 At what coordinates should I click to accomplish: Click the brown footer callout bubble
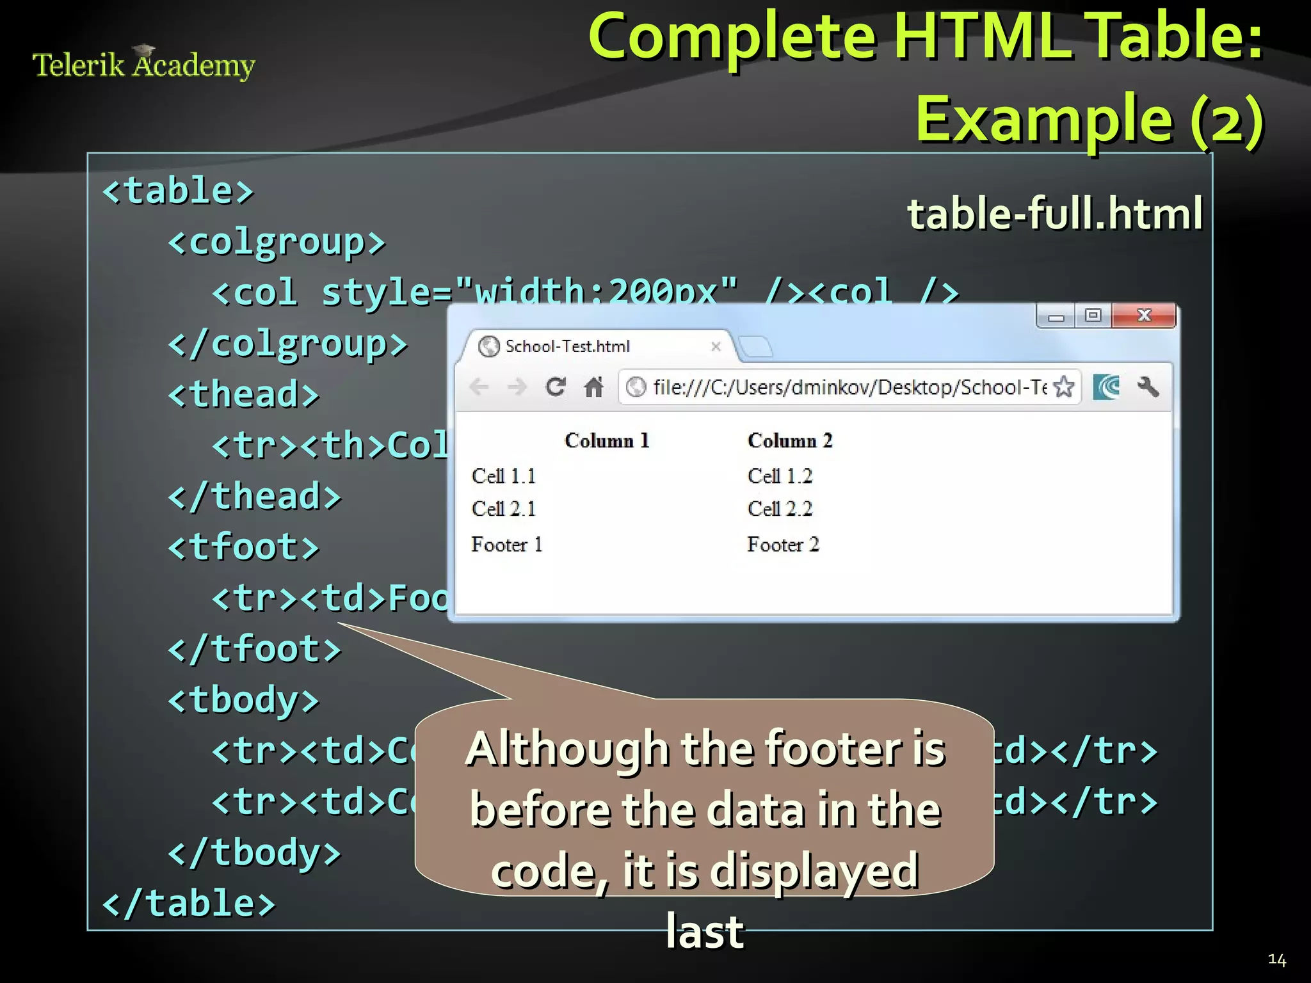[x=704, y=797]
